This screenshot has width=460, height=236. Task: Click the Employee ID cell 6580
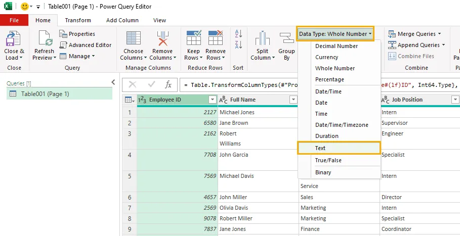(x=177, y=123)
